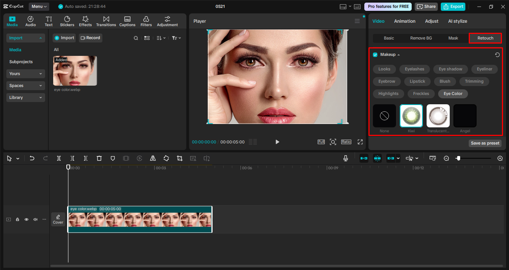Image resolution: width=509 pixels, height=270 pixels.
Task: Open the Menu dropdown in the title bar
Action: (x=39, y=6)
